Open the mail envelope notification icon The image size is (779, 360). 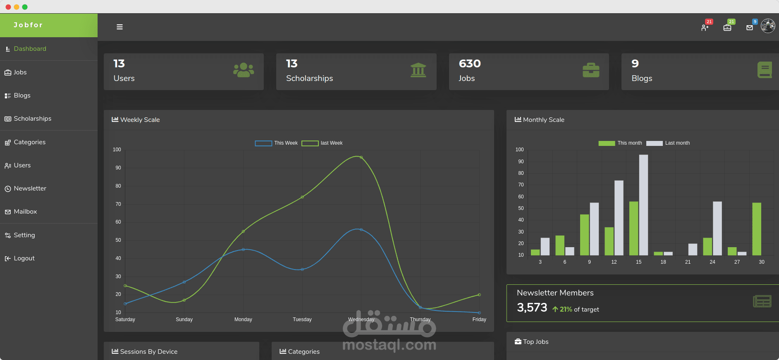point(750,28)
